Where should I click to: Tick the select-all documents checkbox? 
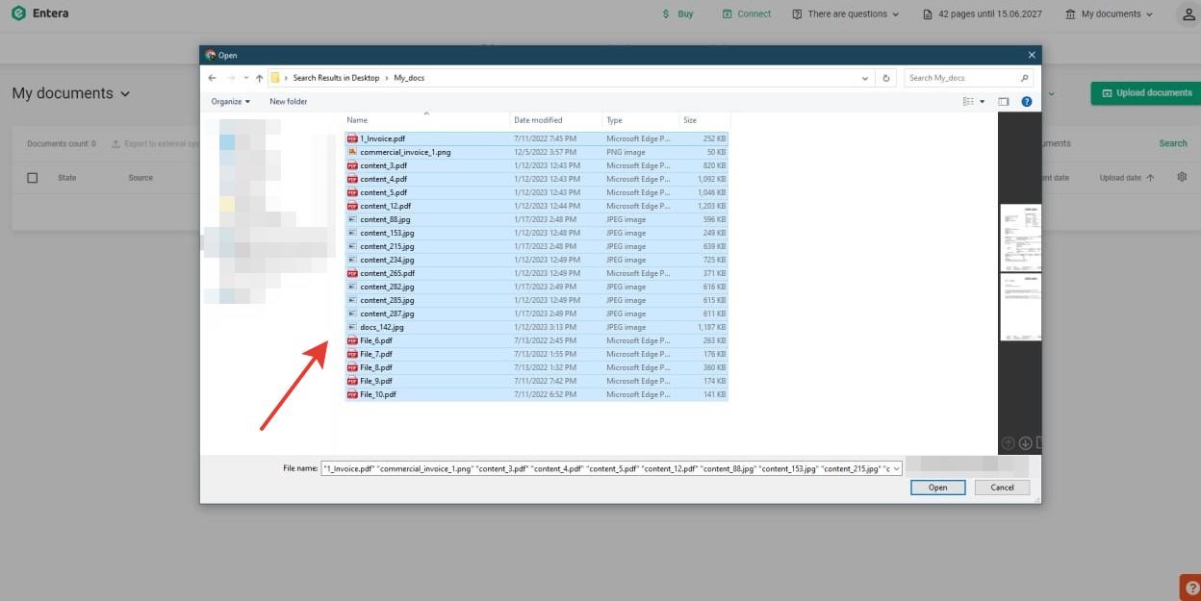click(x=33, y=178)
